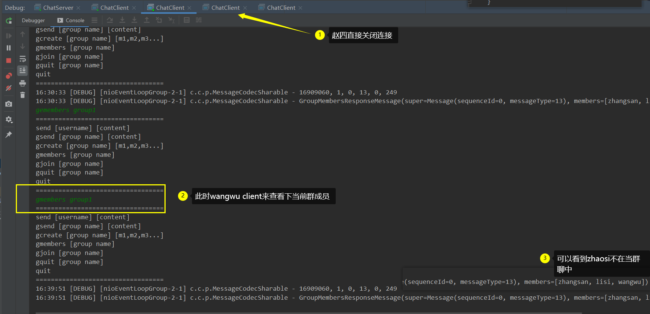Click the Step Out icon

click(x=147, y=20)
